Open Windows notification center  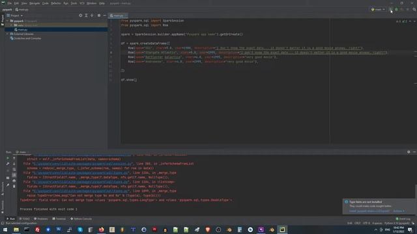[410, 229]
